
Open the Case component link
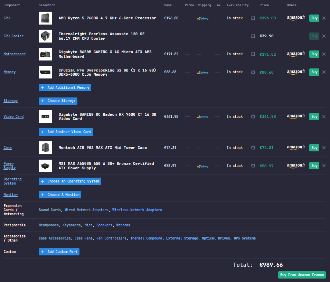[x=8, y=148]
